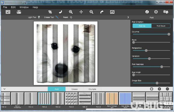Click the Zoom Out magnifier icon
Image resolution: width=174 pixels, height=112 pixels.
91,12
